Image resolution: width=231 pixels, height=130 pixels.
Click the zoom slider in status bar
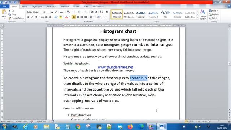coord(219,121)
